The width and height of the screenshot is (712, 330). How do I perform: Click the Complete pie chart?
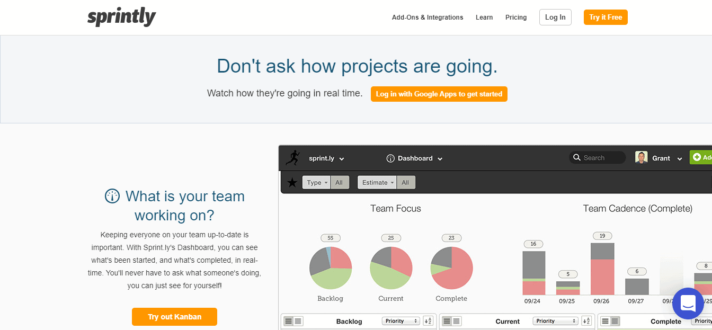[x=451, y=267]
